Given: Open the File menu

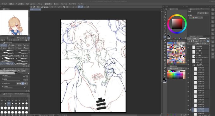Looking at the screenshot, I should coord(4,4).
